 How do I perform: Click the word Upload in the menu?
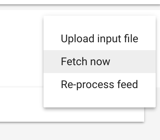pos(78,39)
